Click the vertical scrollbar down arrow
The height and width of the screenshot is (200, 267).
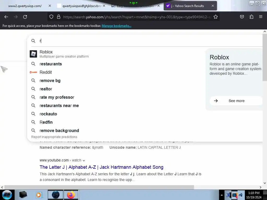coord(265,183)
